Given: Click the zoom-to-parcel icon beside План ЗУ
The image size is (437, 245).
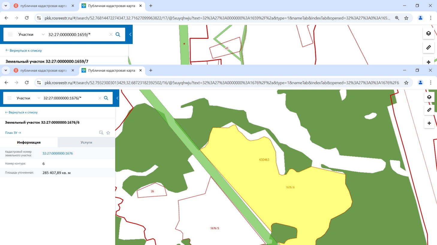Looking at the screenshot, I should click(101, 133).
